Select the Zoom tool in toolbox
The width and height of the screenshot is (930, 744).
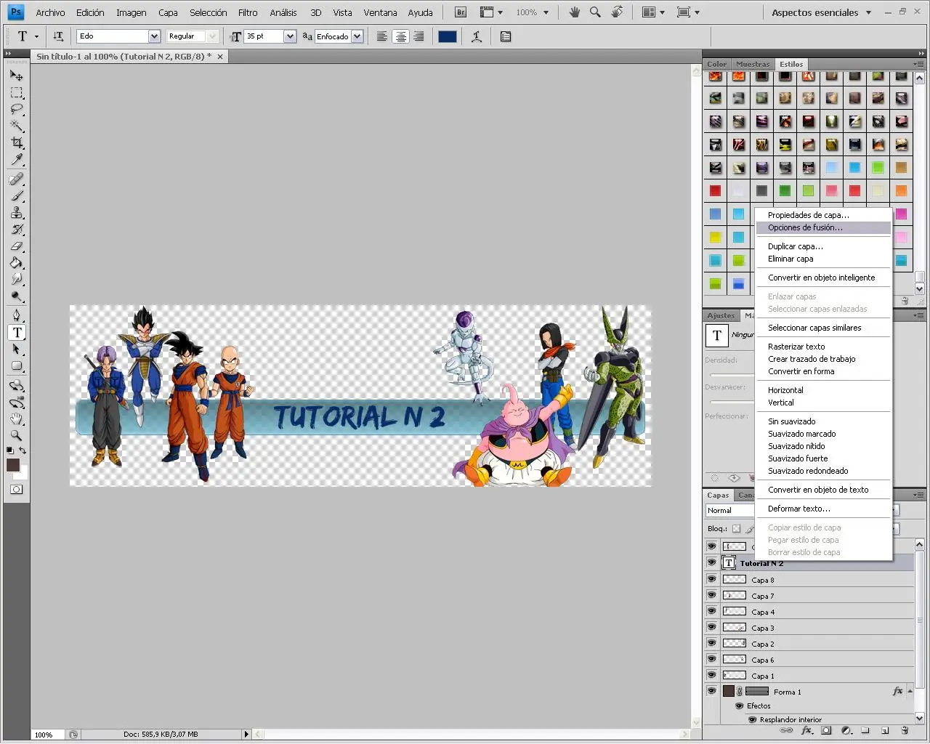[17, 436]
